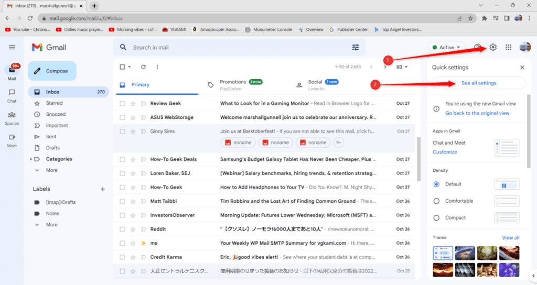Click the magnifier search icon
The image size is (537, 285).
(x=123, y=47)
